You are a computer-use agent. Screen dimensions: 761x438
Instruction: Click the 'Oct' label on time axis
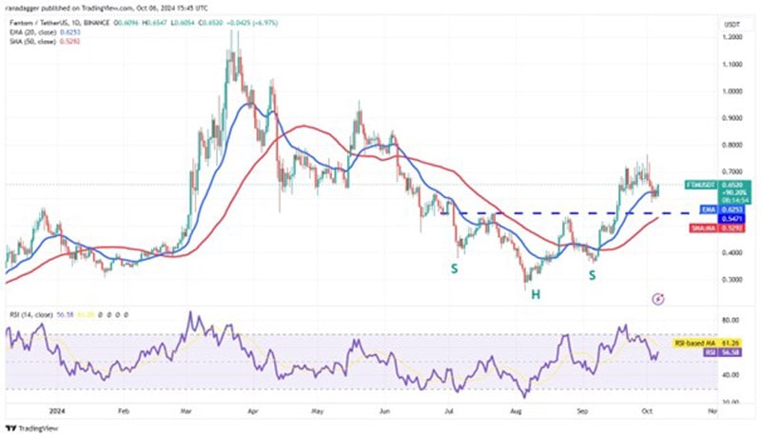647,411
